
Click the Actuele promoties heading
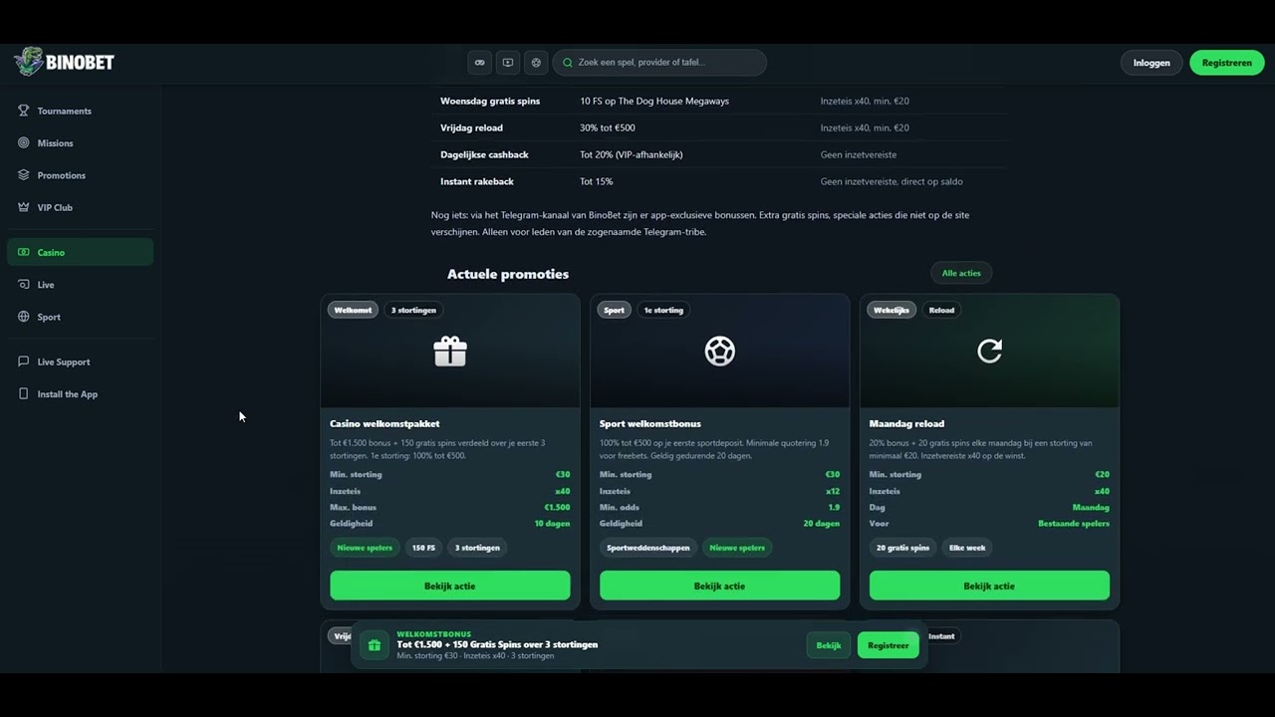click(508, 274)
